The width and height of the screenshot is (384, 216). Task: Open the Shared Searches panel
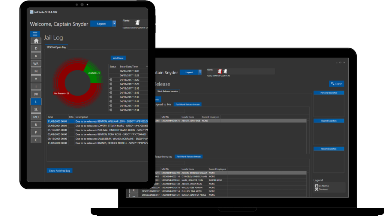(328, 120)
